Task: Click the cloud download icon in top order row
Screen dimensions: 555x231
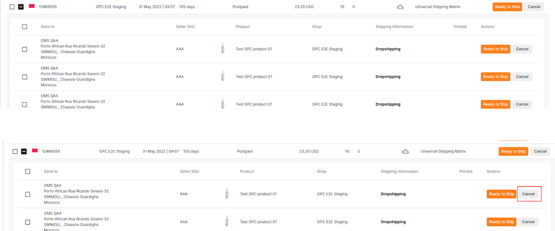Action: (x=400, y=7)
